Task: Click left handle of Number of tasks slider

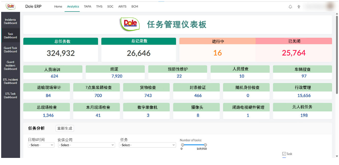Action: [182, 145]
